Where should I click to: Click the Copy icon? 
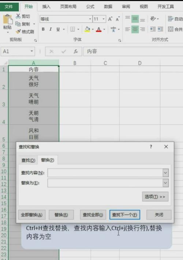click(x=18, y=24)
